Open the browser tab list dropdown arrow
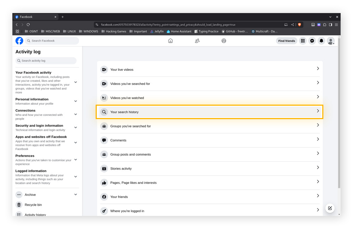Image resolution: width=353 pixels, height=229 pixels. coord(330,17)
